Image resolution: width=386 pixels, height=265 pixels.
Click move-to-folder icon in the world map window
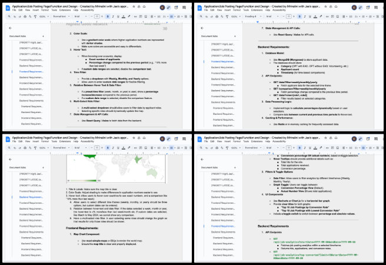click(139, 138)
